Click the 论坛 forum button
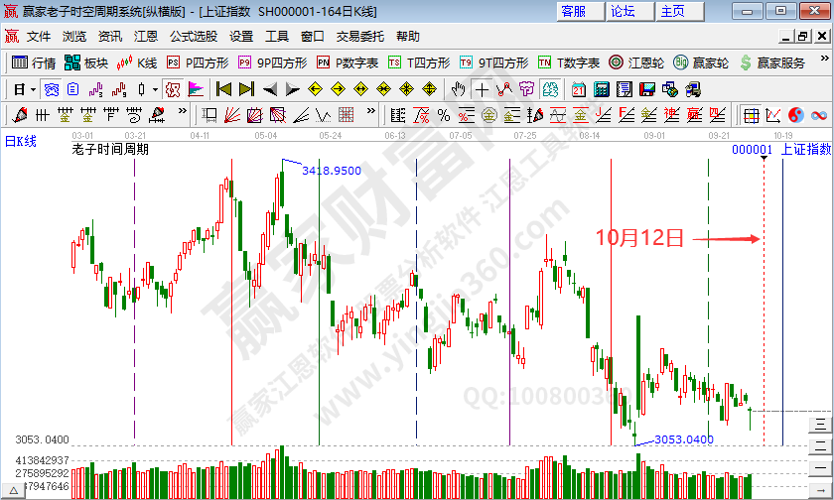Image resolution: width=834 pixels, height=500 pixels. coord(623,11)
